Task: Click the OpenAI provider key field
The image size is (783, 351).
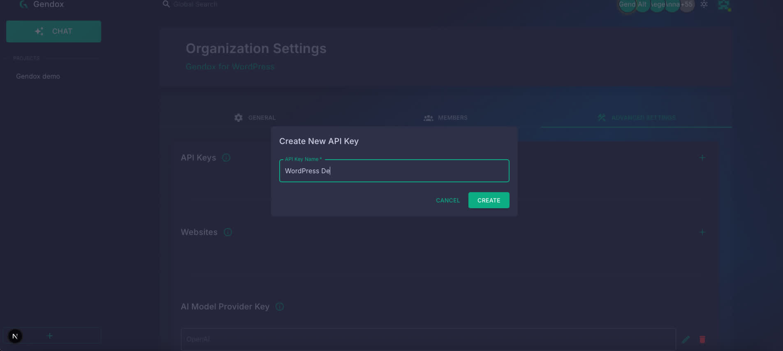Action: point(428,339)
